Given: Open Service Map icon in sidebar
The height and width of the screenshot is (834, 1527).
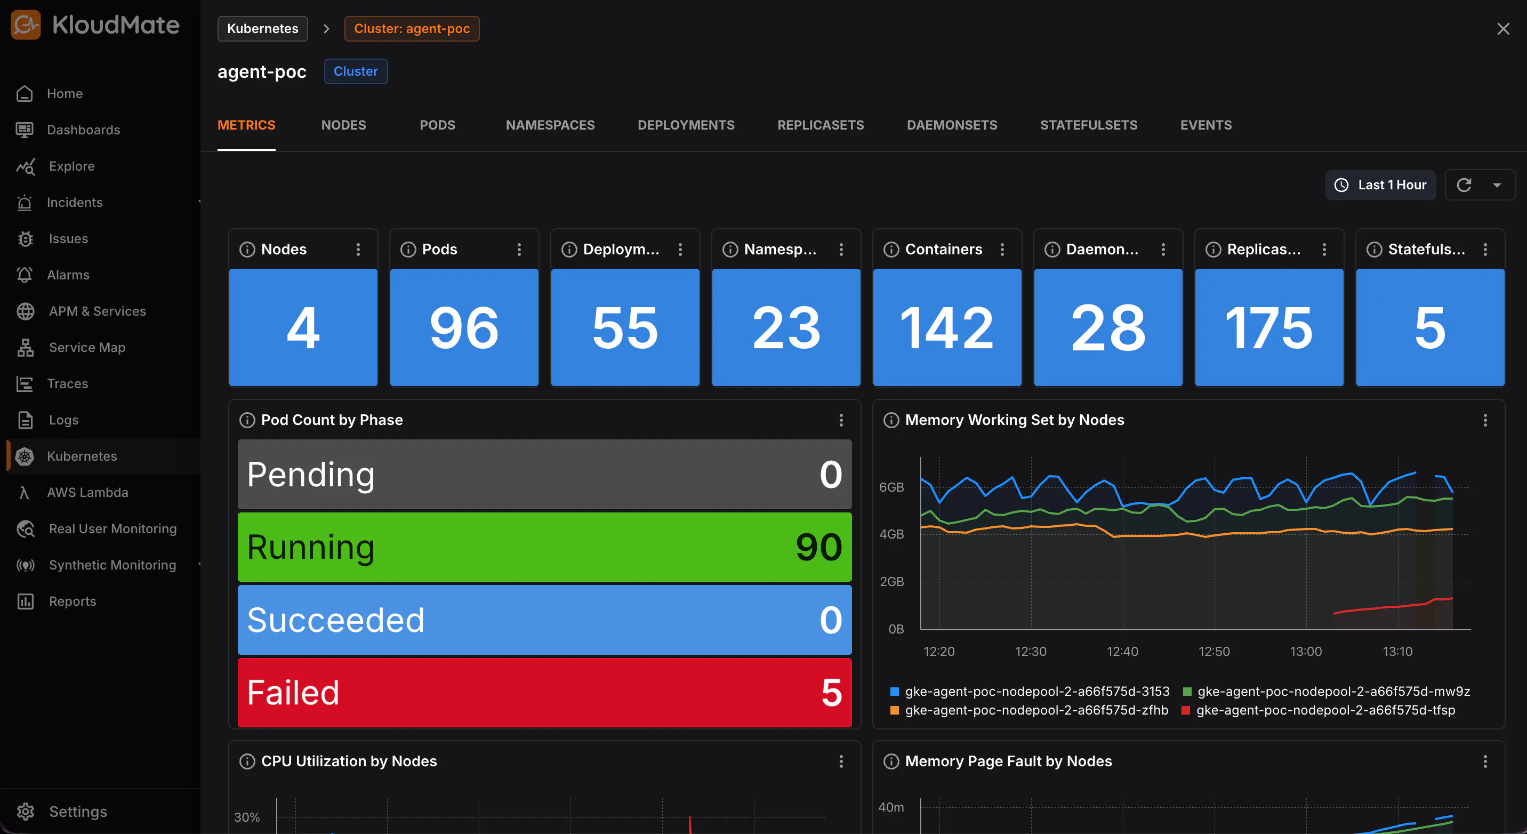Looking at the screenshot, I should [x=26, y=347].
